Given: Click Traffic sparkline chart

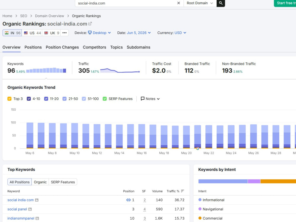Looking at the screenshot, I should [x=120, y=70].
